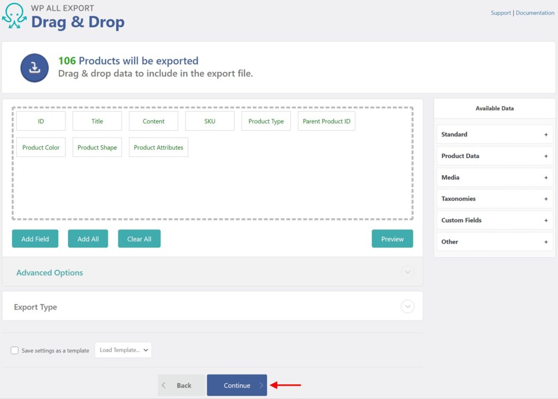Click the circular export download icon
This screenshot has height=399, width=558.
[34, 67]
